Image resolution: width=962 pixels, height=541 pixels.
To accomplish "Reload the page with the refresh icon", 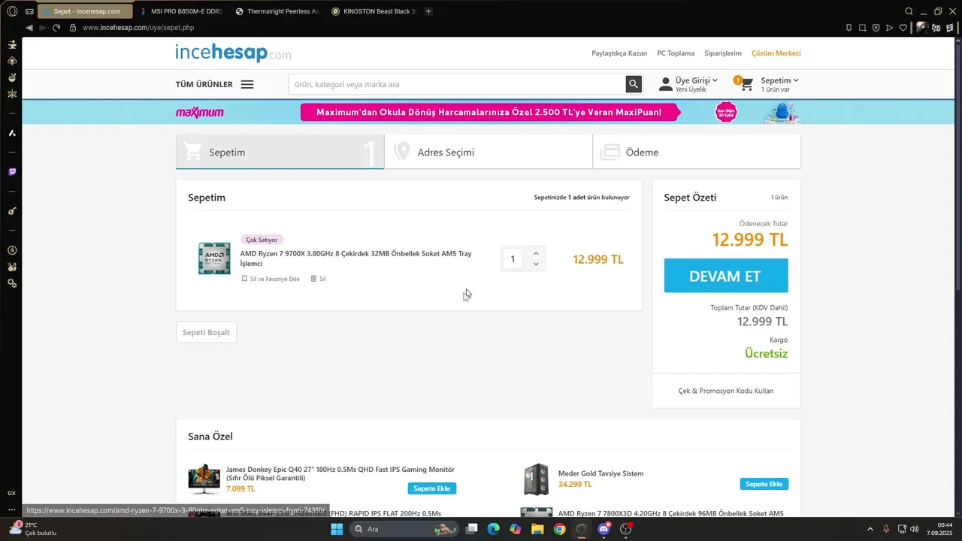I will point(56,28).
